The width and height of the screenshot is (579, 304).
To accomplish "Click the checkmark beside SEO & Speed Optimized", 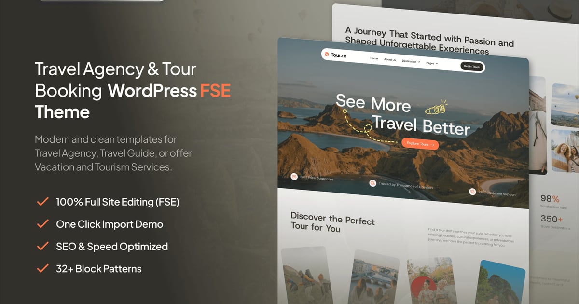I will point(43,246).
